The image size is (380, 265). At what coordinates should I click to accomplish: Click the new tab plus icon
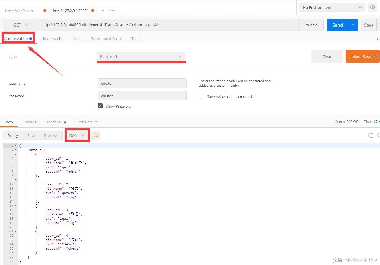(103, 11)
